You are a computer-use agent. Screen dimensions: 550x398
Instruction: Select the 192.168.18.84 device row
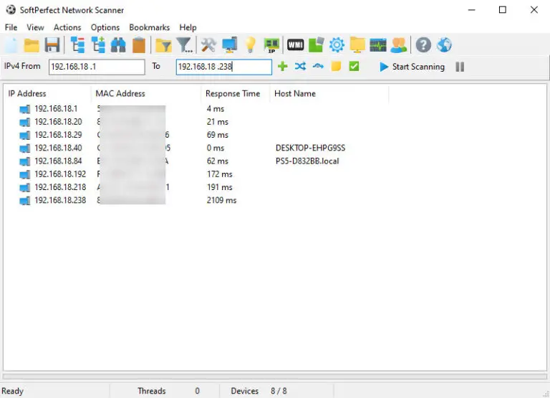(60, 161)
